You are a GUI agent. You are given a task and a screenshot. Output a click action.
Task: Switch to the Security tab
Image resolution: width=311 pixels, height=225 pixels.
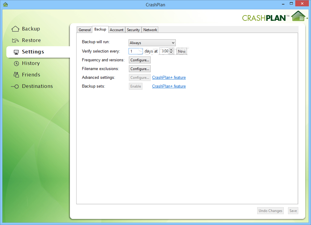click(x=133, y=30)
